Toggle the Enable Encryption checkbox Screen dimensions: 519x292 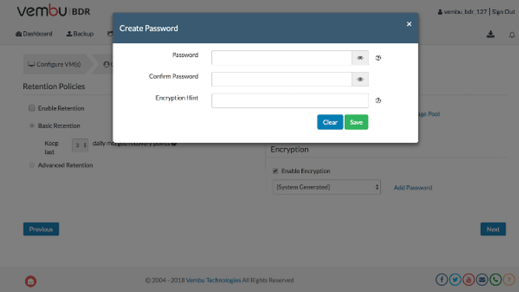[x=276, y=171]
